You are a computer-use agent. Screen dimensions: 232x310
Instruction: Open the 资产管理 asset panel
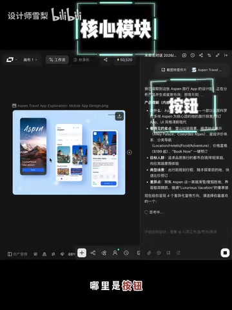[17, 254]
